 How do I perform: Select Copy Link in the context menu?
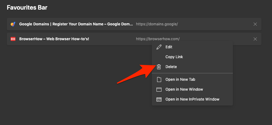pyautogui.click(x=174, y=57)
